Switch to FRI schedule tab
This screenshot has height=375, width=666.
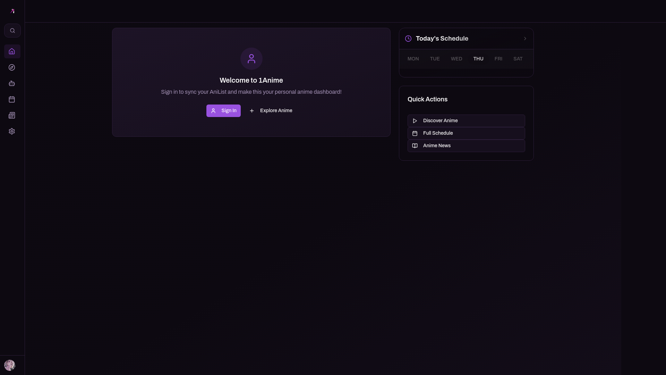tap(498, 59)
